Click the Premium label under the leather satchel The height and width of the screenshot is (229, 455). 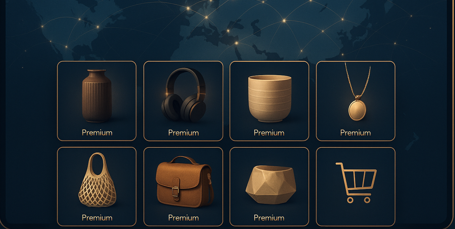click(183, 218)
